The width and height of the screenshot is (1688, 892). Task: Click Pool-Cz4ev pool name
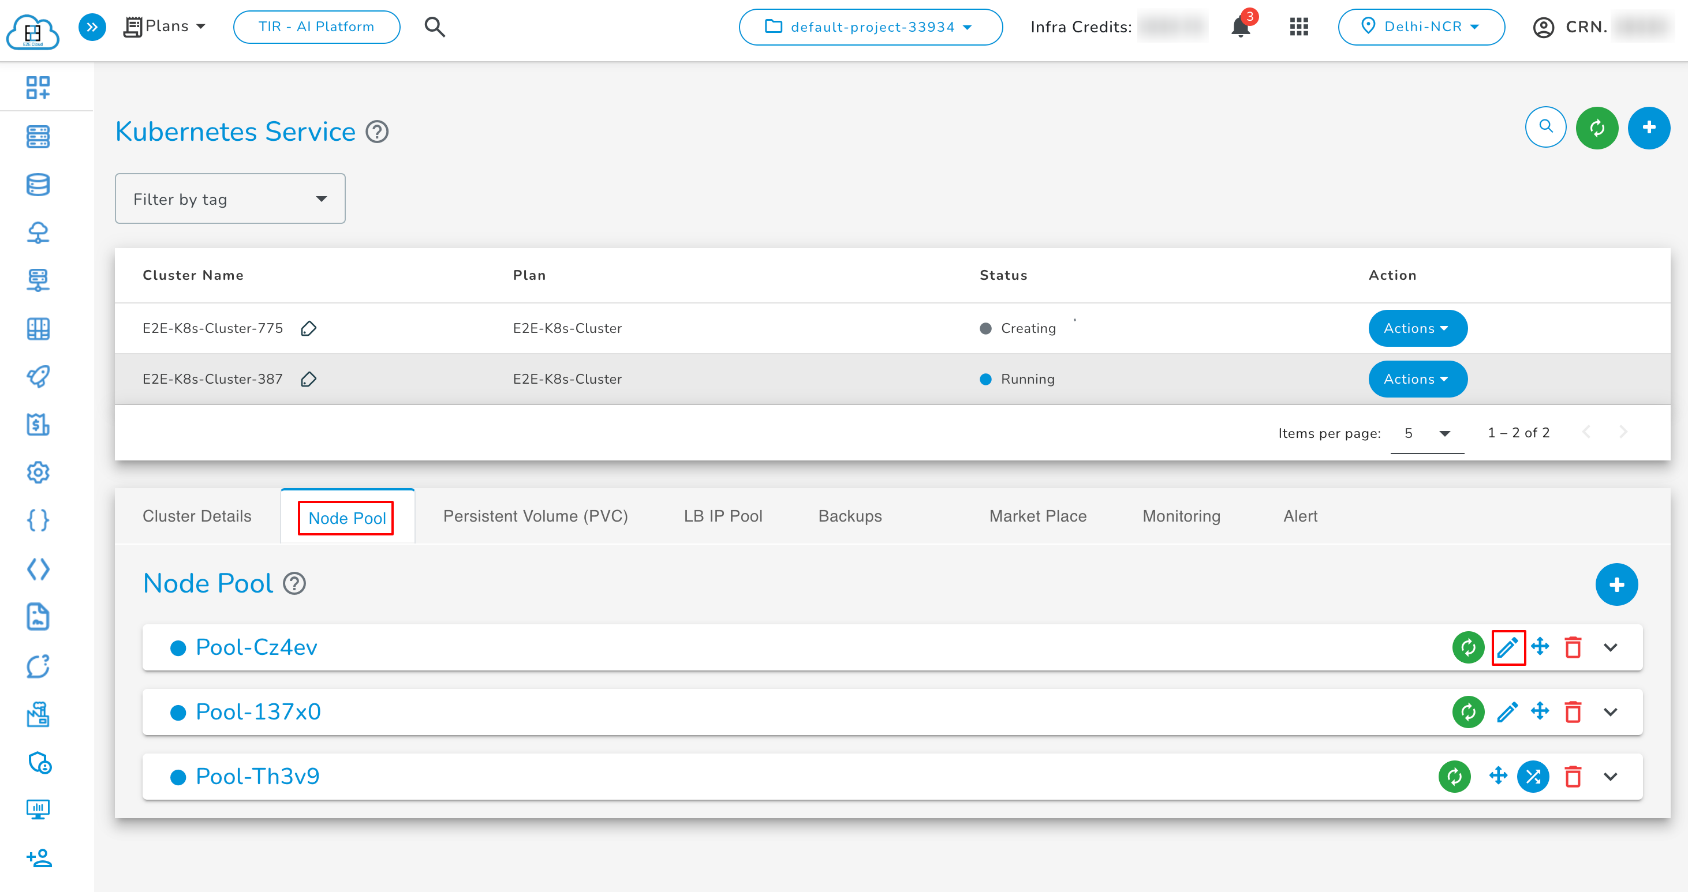[x=256, y=647]
